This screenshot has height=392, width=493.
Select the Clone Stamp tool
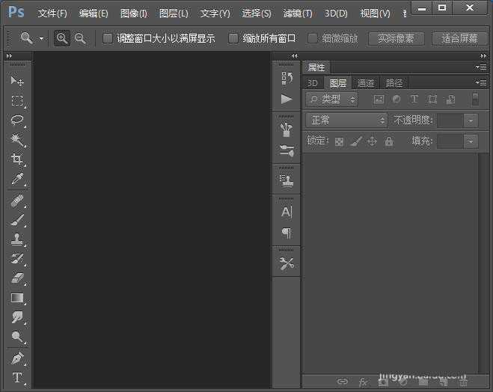coord(16,239)
